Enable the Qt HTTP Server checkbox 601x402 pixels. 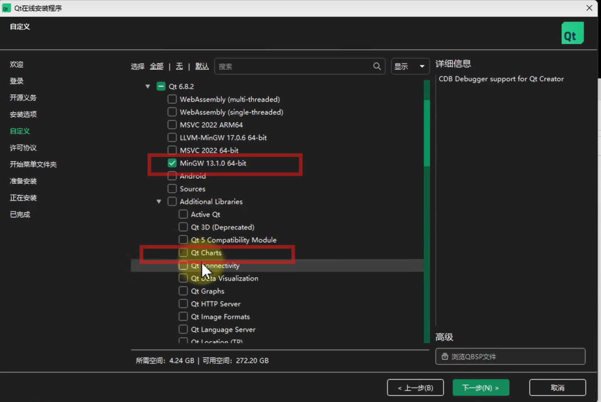pos(183,304)
